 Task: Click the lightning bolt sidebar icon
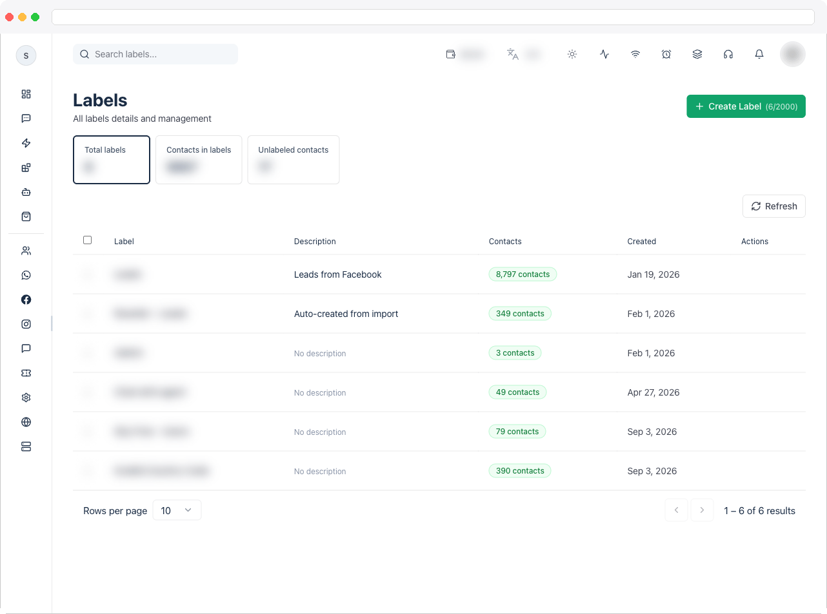26,143
